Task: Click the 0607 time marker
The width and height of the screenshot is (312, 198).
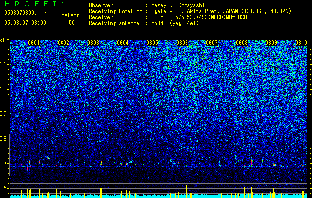Action: [x=212, y=43]
